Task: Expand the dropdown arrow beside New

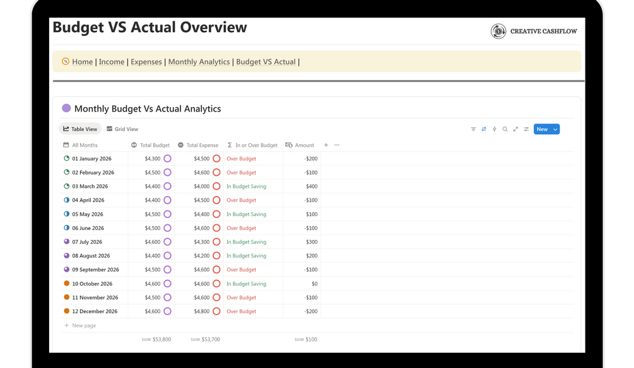Action: pyautogui.click(x=555, y=129)
